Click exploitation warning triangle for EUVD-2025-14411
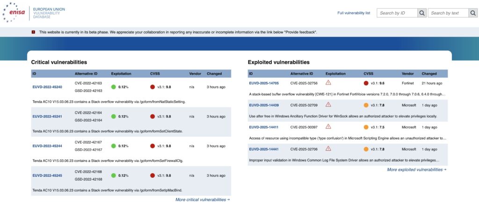The image size is (479, 209). point(328,127)
